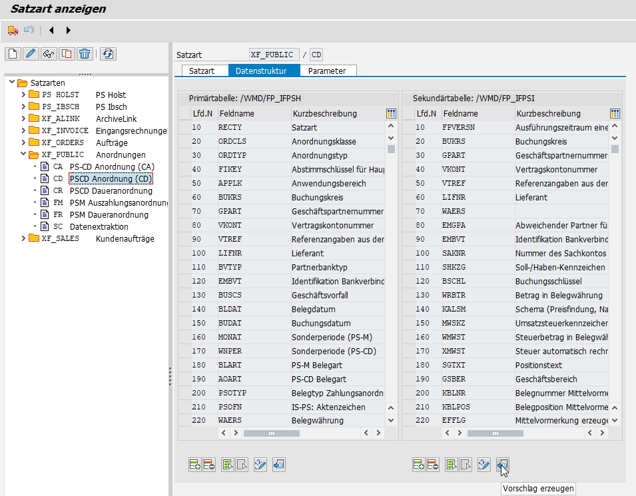Open the Parameter tab
Screen dimensions: 636x496
327,71
